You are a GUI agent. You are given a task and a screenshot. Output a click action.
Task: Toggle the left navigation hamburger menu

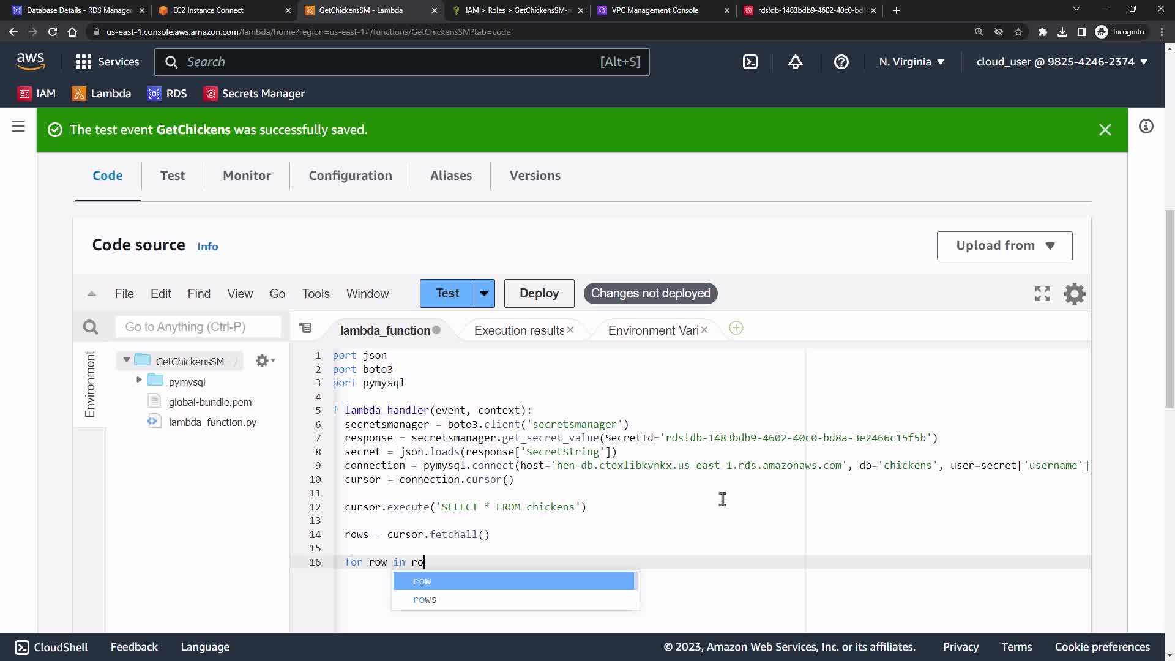point(18,127)
